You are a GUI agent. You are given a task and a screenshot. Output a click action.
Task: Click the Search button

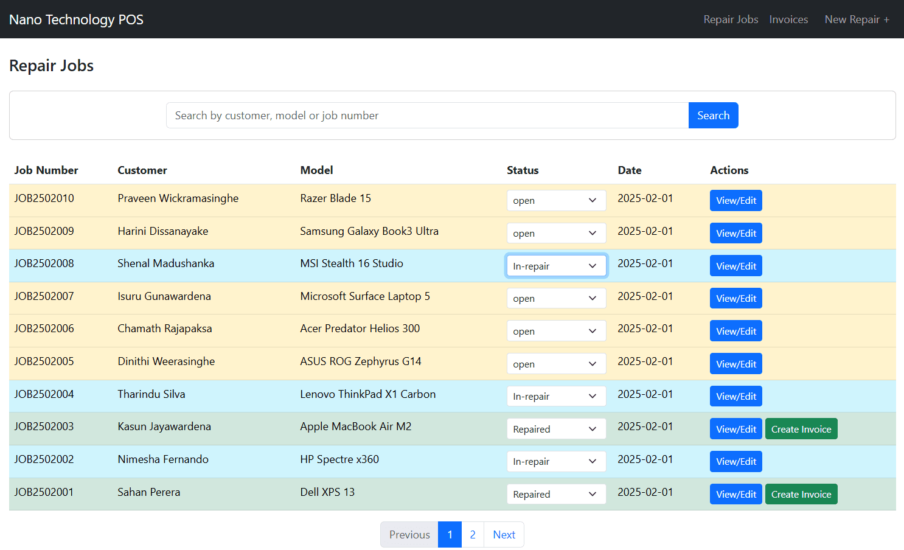[x=713, y=116]
